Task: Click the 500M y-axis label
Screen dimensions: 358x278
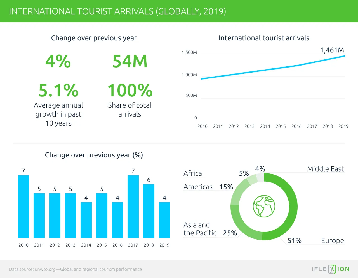Action: (191, 96)
